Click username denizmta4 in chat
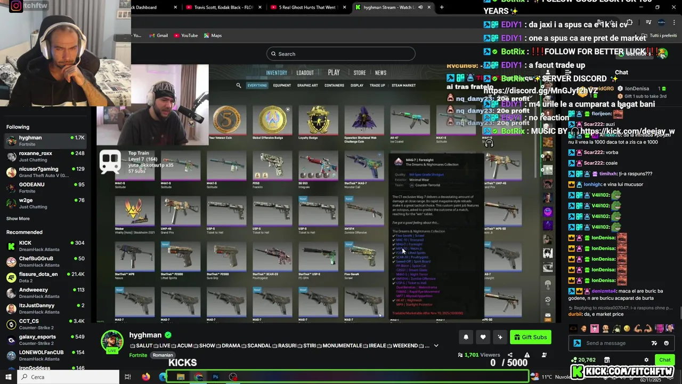The image size is (682, 384). pos(604,291)
